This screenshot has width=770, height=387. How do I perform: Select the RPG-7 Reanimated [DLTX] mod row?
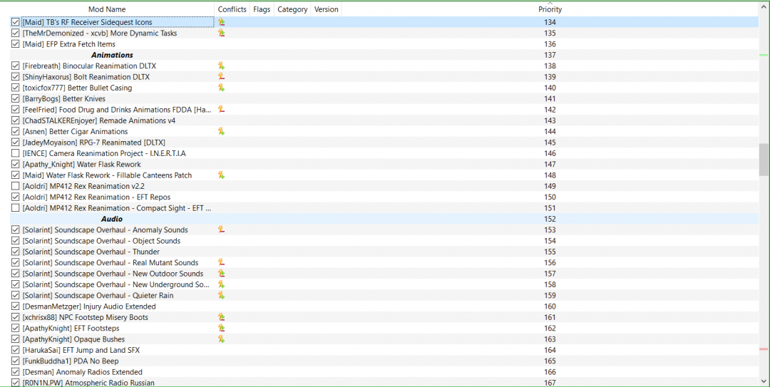pos(384,143)
